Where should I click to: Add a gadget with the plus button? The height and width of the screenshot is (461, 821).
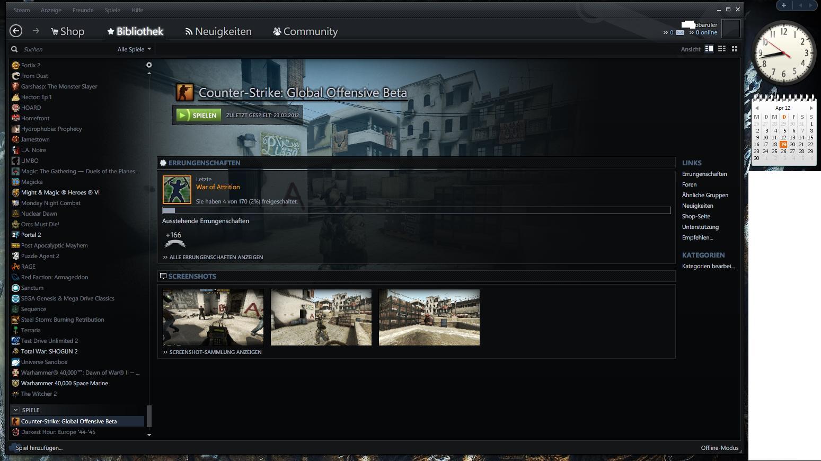click(783, 5)
